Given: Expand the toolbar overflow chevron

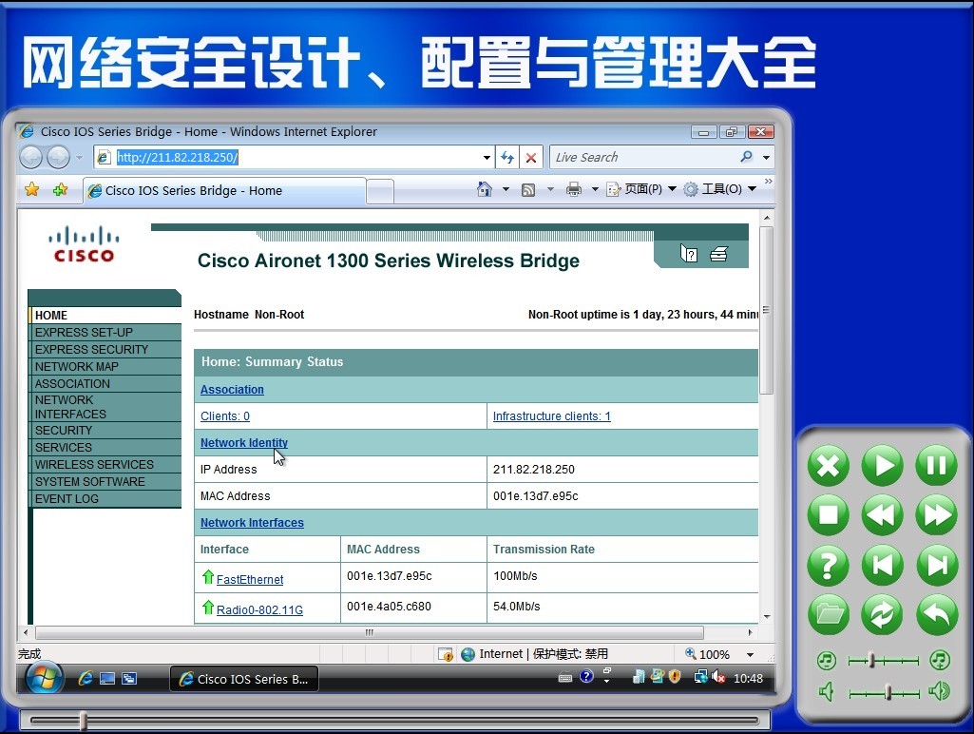Looking at the screenshot, I should pos(769,181).
